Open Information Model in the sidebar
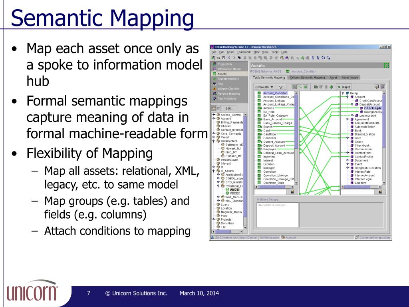 coord(229,69)
